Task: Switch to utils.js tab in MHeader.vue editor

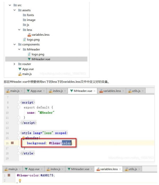Action: (136, 91)
